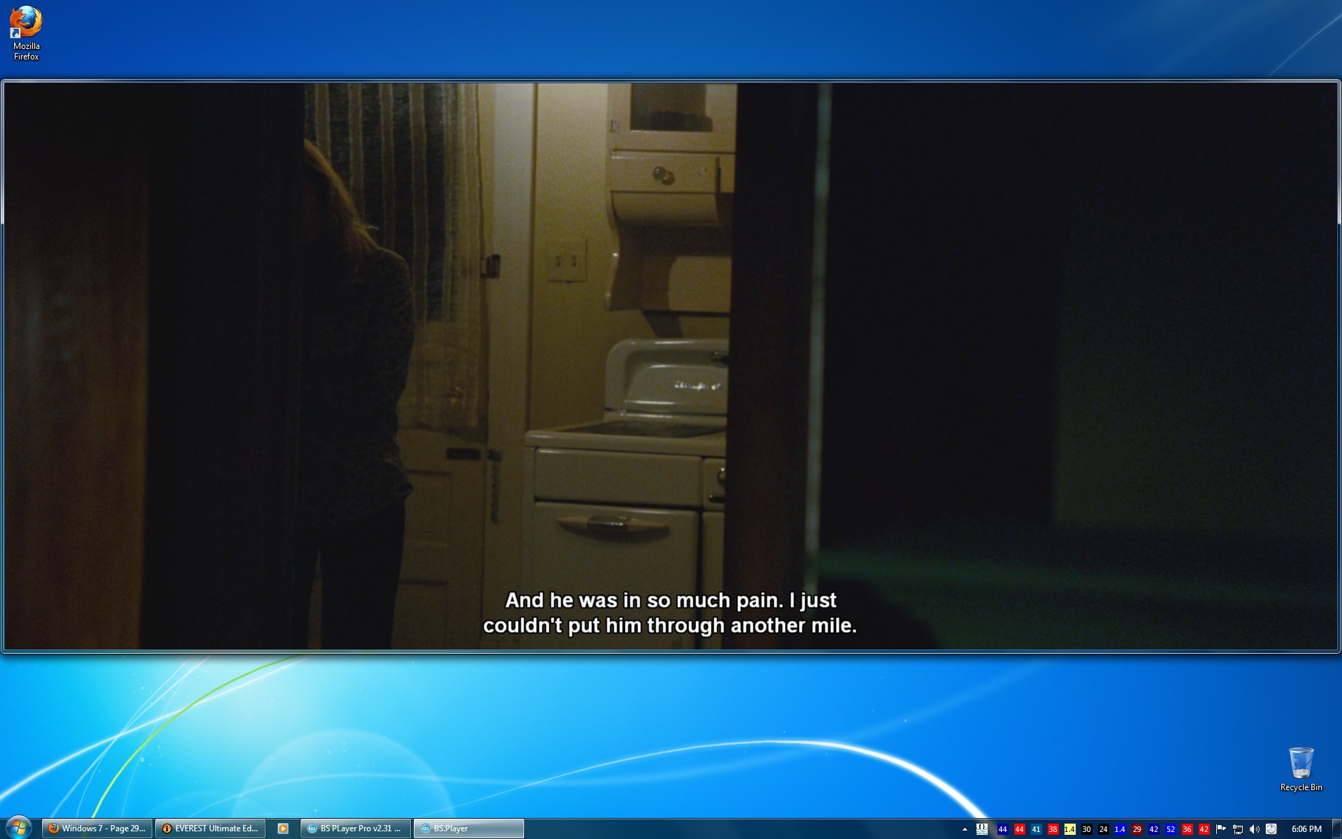
Task: Click the blue 52 sensor tray icon
Action: pos(1170,829)
